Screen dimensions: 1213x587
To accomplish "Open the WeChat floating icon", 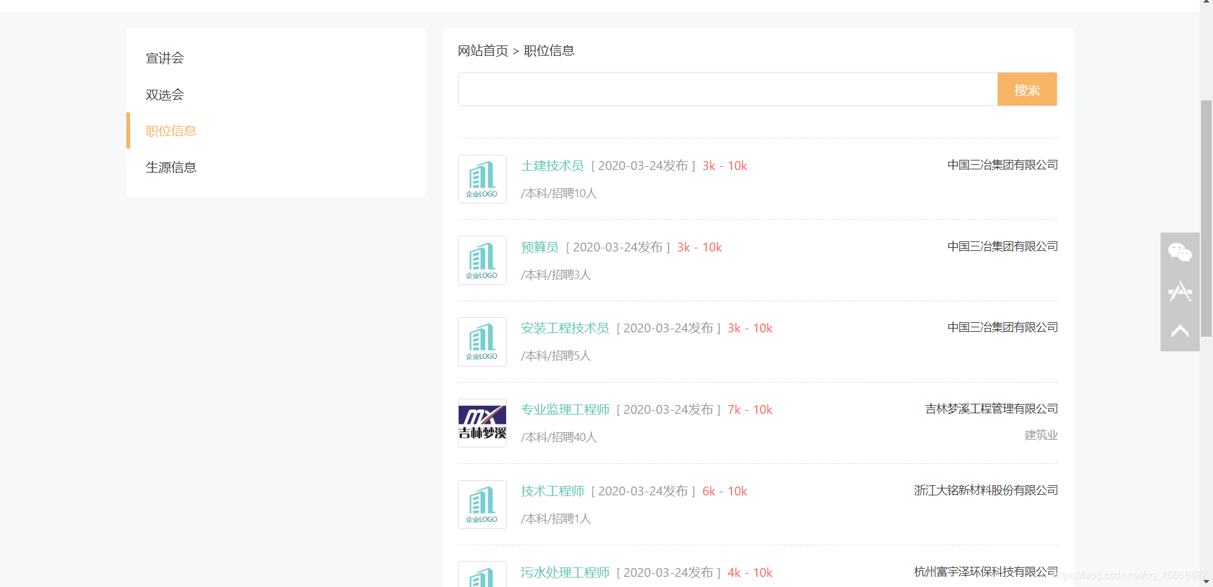I will point(1180,252).
